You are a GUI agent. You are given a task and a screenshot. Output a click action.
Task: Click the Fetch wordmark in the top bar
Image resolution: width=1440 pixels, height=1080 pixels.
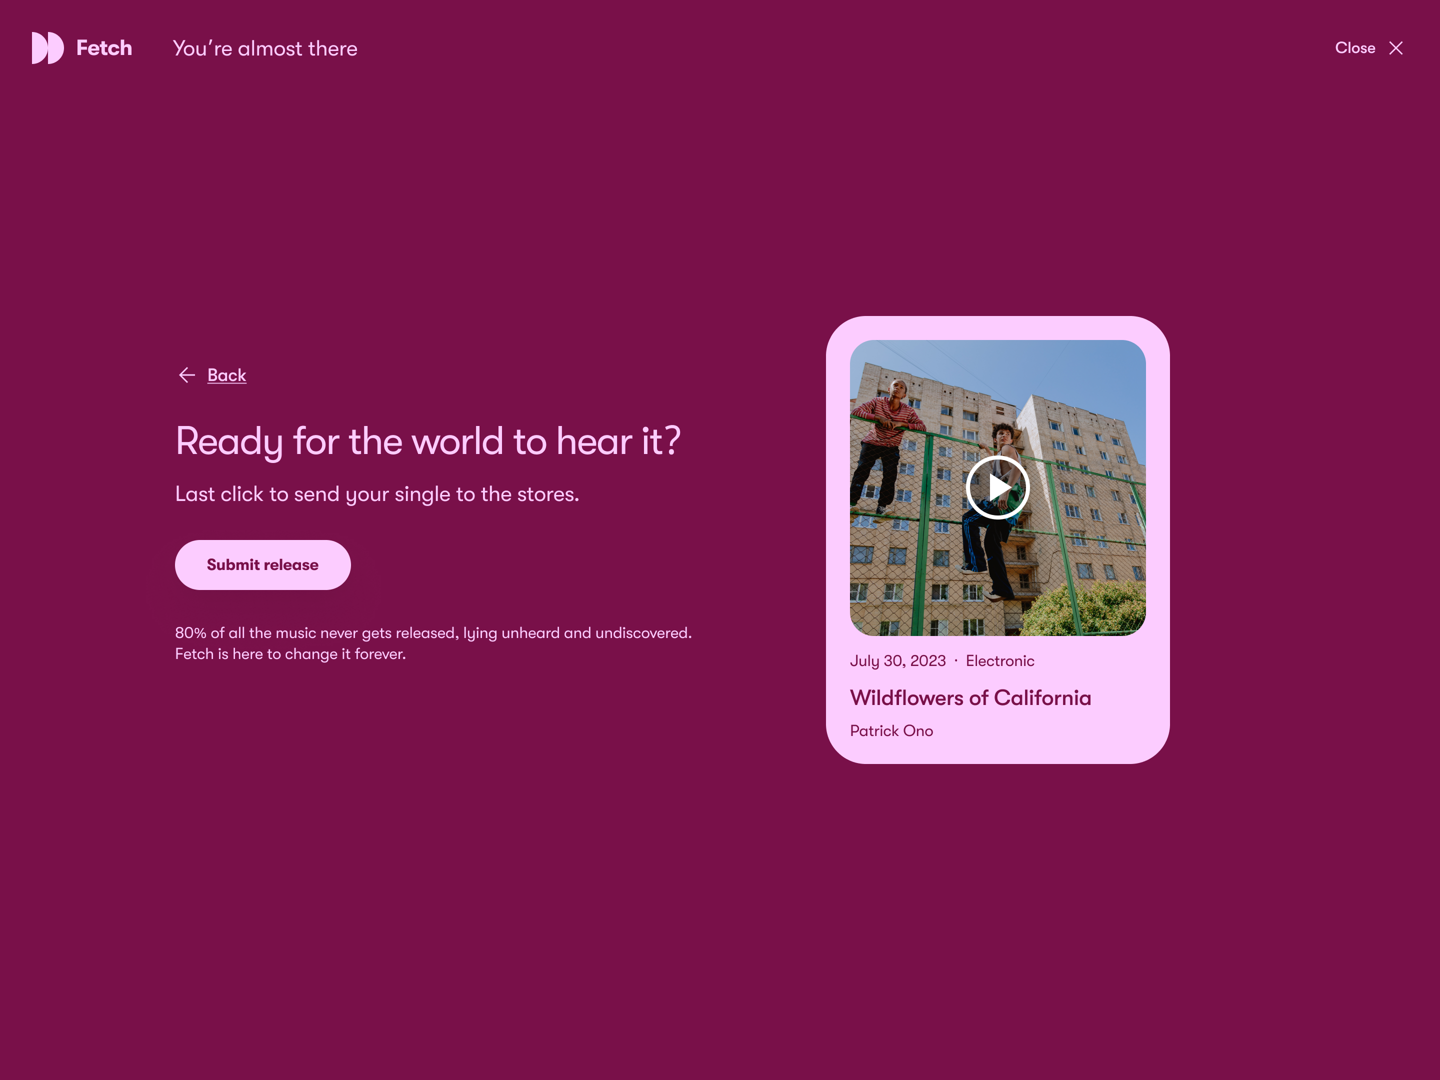click(104, 47)
